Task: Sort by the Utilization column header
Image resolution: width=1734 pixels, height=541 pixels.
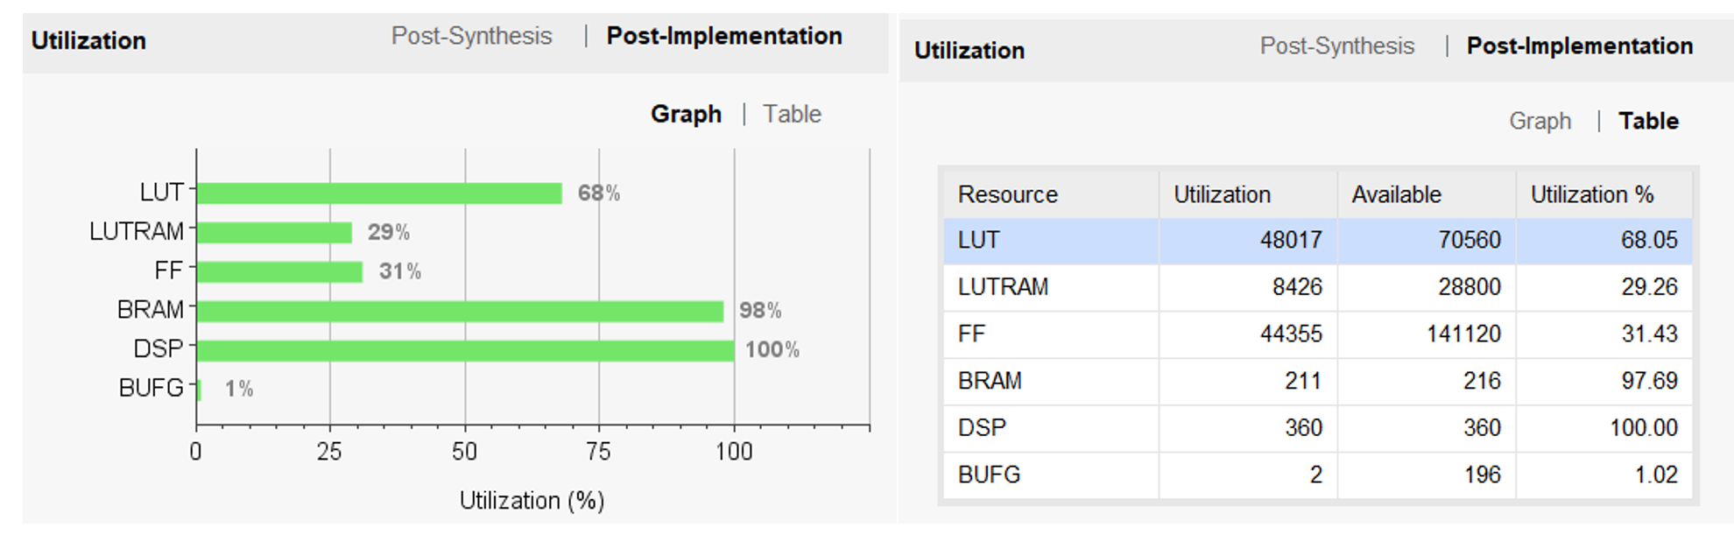Action: (1222, 194)
